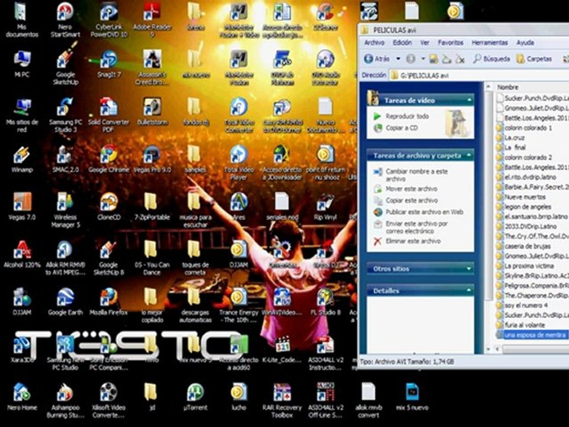Open the CloneCD desktop shortcut
The width and height of the screenshot is (569, 427).
tap(108, 206)
